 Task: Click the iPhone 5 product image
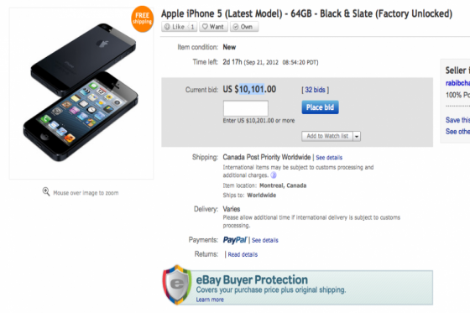[81, 93]
